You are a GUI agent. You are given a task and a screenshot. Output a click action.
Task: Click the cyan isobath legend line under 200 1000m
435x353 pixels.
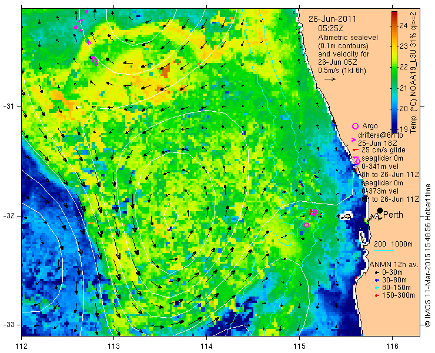384,250
